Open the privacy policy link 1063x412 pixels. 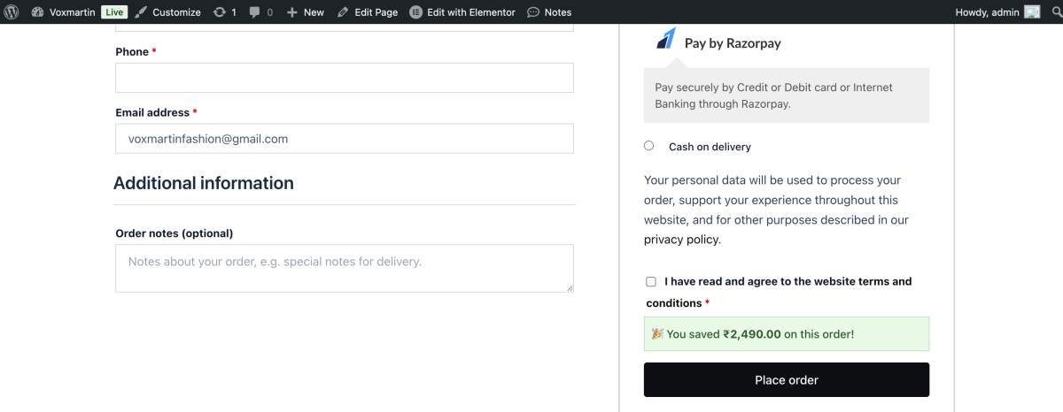point(681,240)
